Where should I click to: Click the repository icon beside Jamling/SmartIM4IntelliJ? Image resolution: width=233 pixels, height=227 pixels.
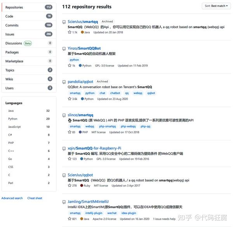point(64,202)
